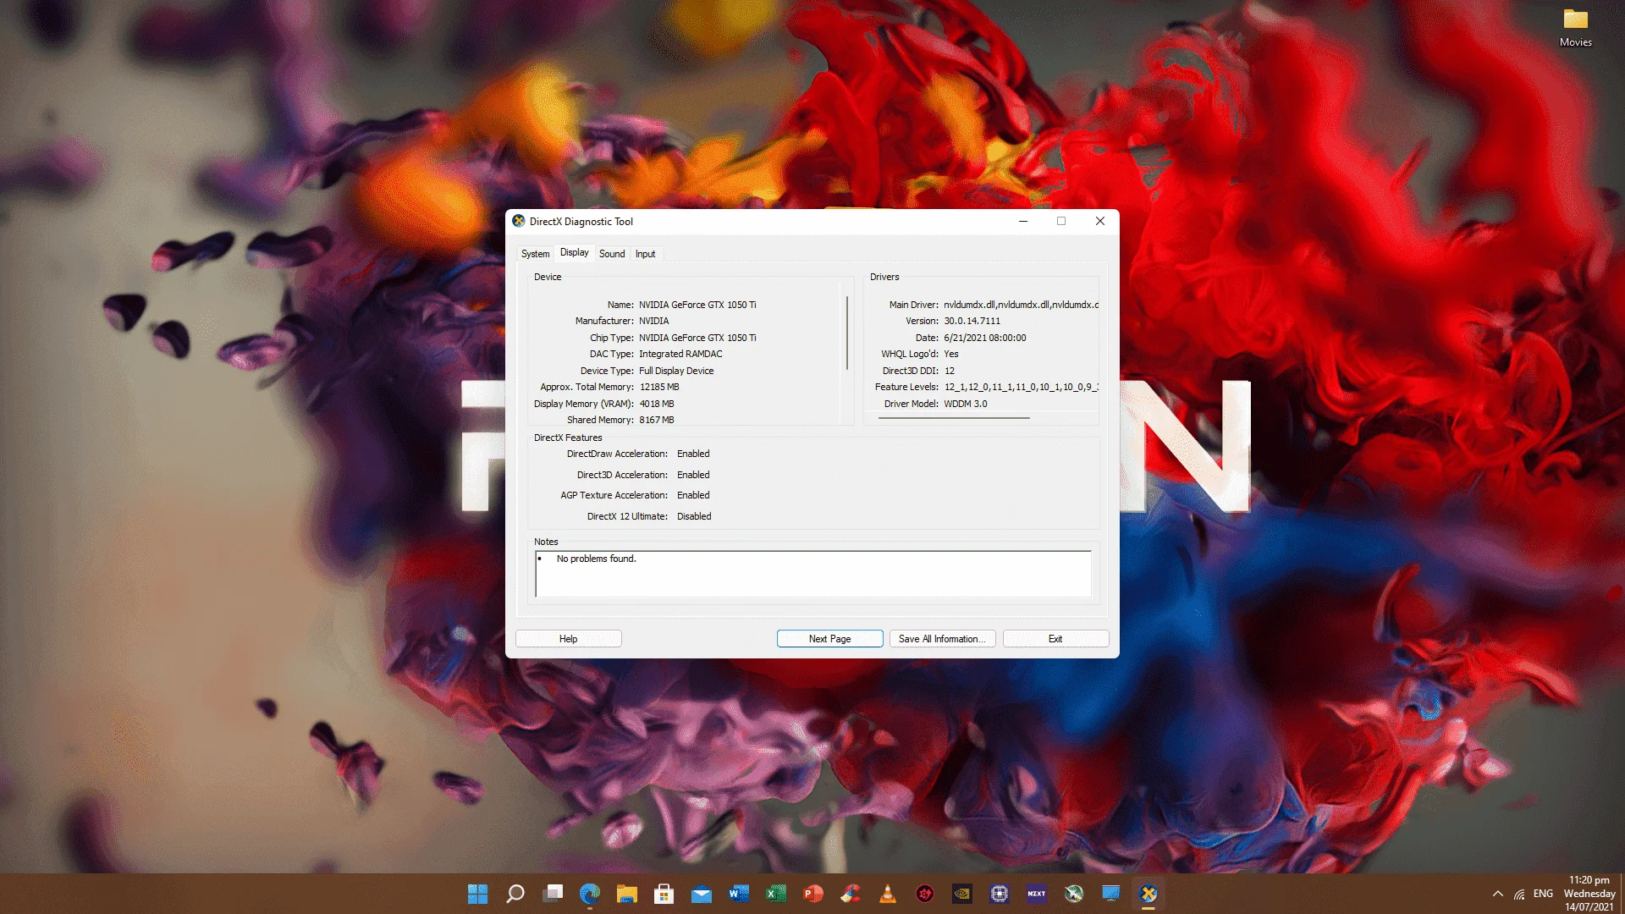The image size is (1625, 914).
Task: Click the Manufacturer value 'NVIDIA'
Action: (x=654, y=321)
